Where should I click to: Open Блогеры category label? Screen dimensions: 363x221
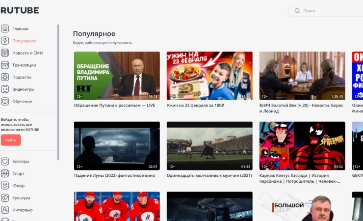[x=21, y=162]
